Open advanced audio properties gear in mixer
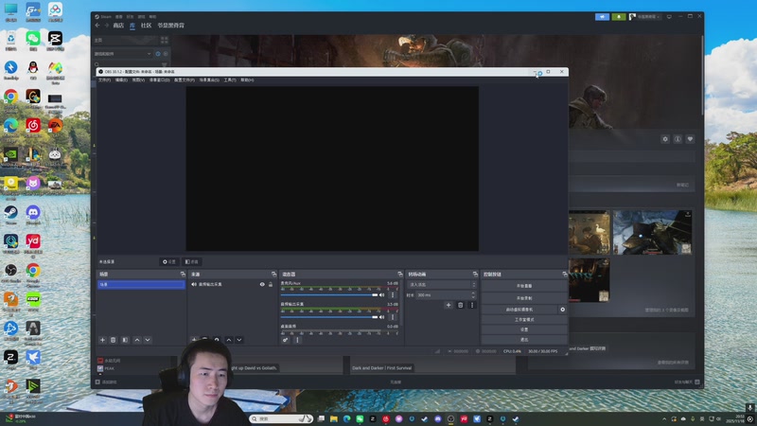Image resolution: width=757 pixels, height=426 pixels. coord(286,340)
